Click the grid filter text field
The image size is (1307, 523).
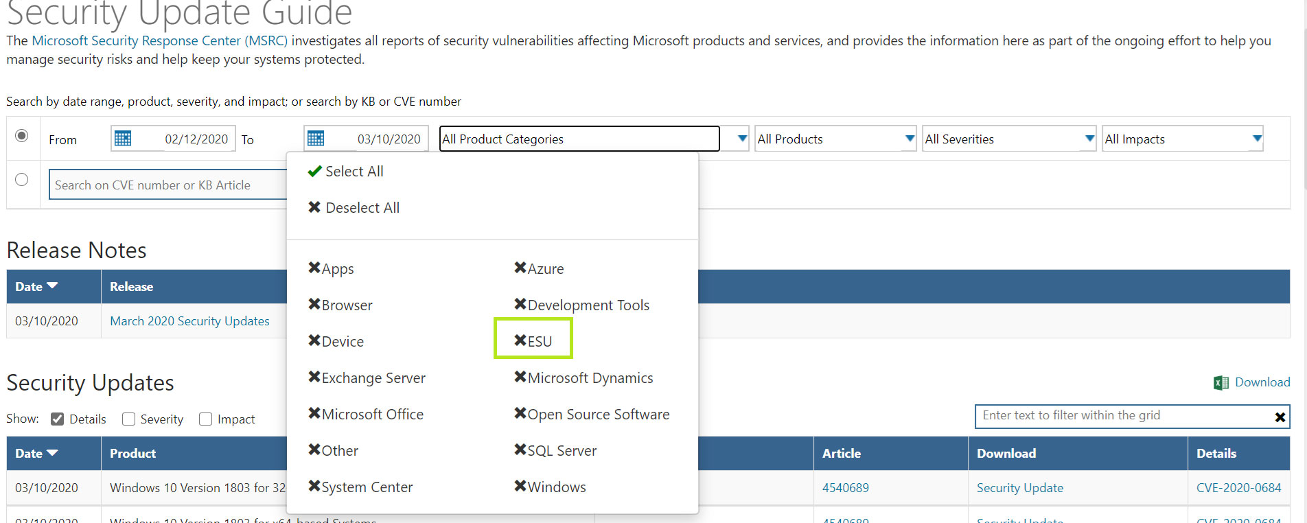[x=1122, y=416]
